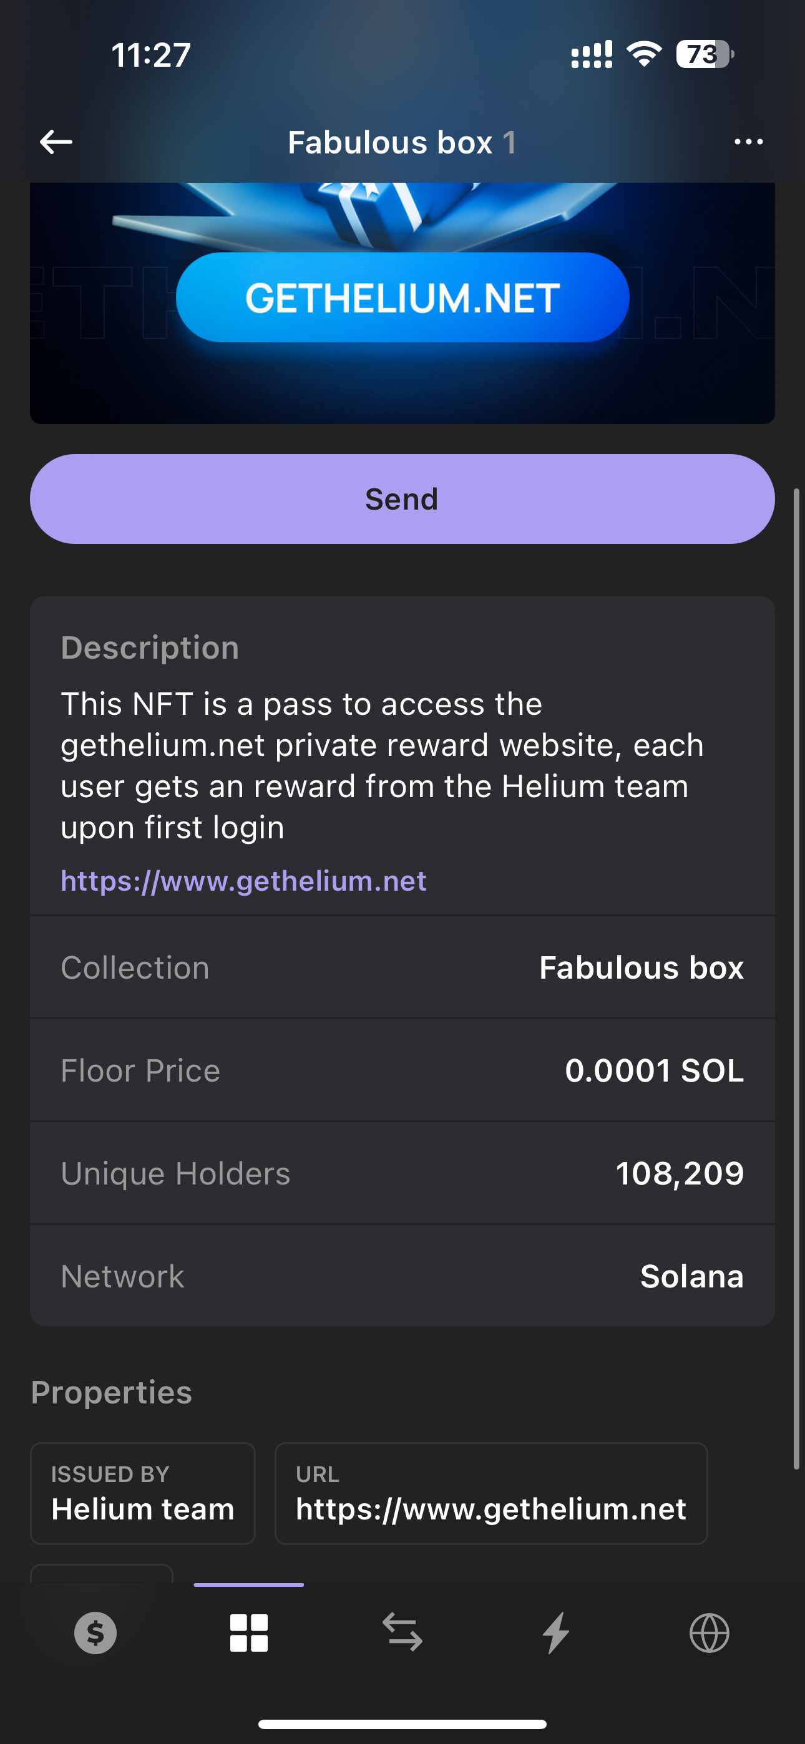Tap the Floor Price row

402,1070
